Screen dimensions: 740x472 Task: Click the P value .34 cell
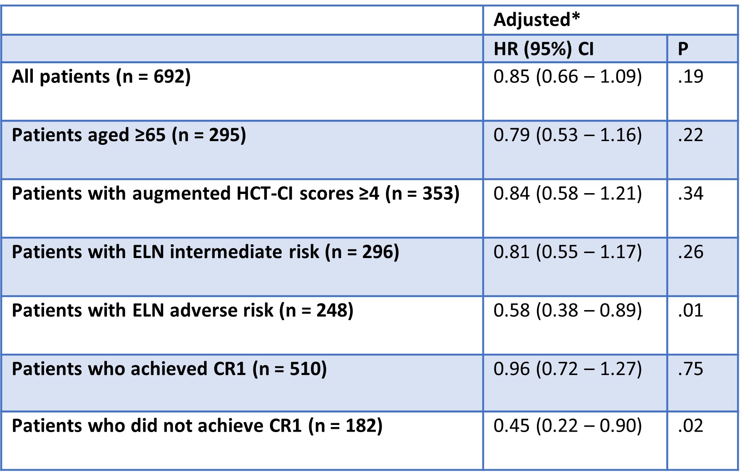(690, 194)
